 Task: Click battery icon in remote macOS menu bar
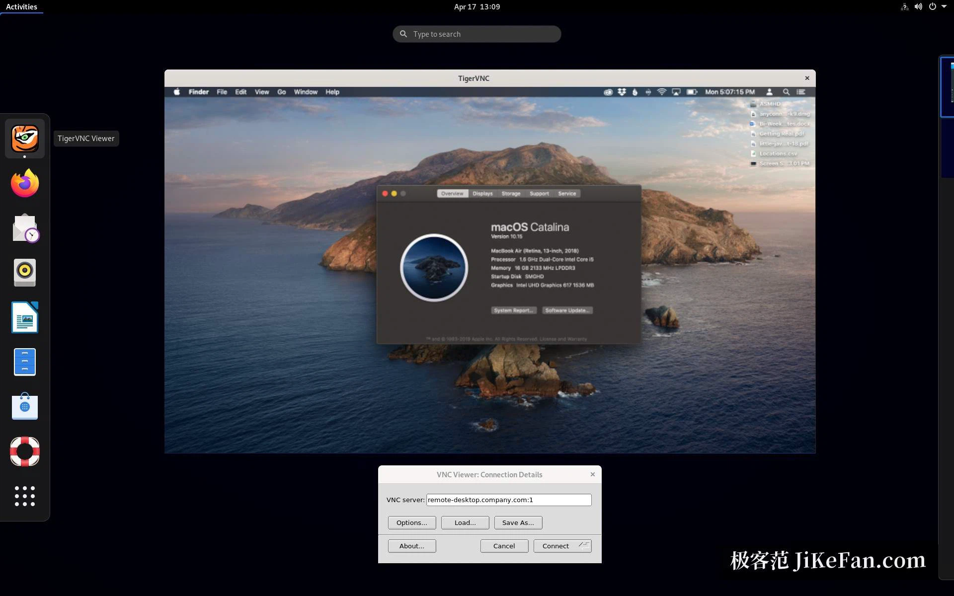692,92
